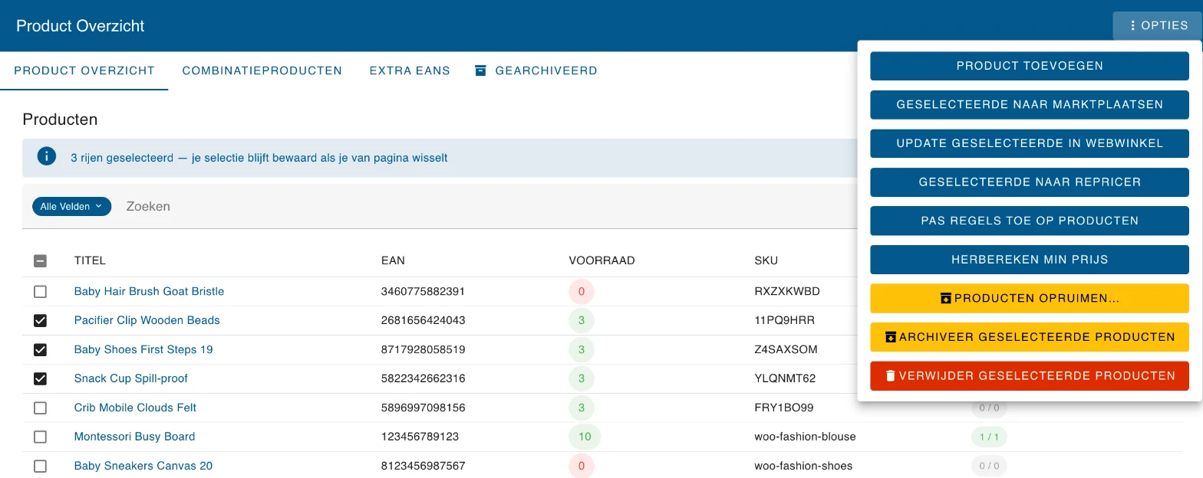Open the Pacifier Clip Wooden Beads product

147,320
